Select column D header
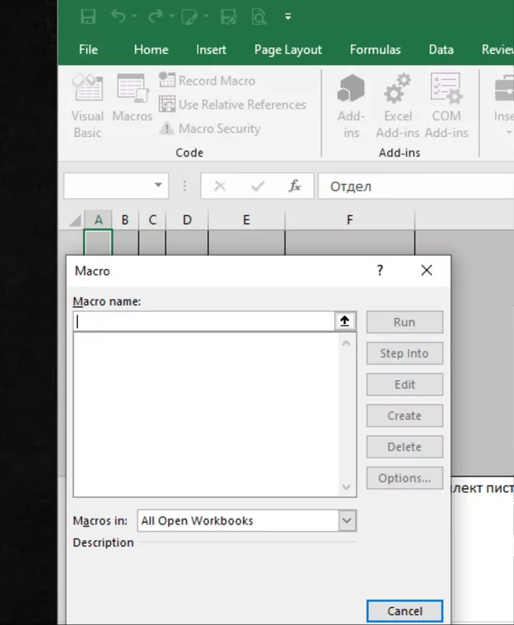 (187, 220)
